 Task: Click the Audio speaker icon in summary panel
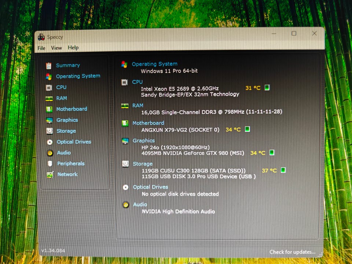click(126, 205)
